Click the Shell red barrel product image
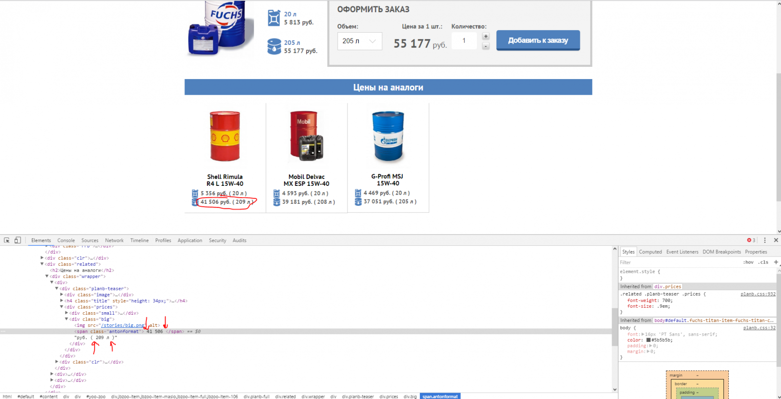 (x=225, y=136)
